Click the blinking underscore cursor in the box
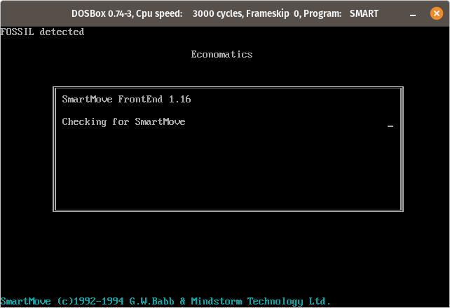The width and height of the screenshot is (450, 308). point(390,126)
